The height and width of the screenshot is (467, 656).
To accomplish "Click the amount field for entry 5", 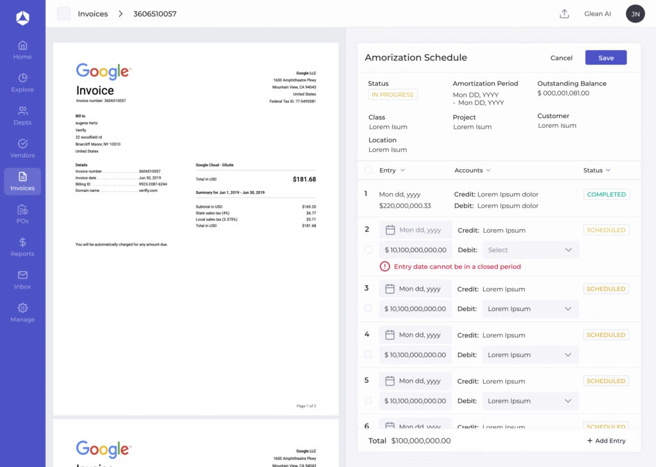I will point(415,401).
